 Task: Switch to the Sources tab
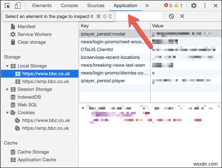coord(96,5)
